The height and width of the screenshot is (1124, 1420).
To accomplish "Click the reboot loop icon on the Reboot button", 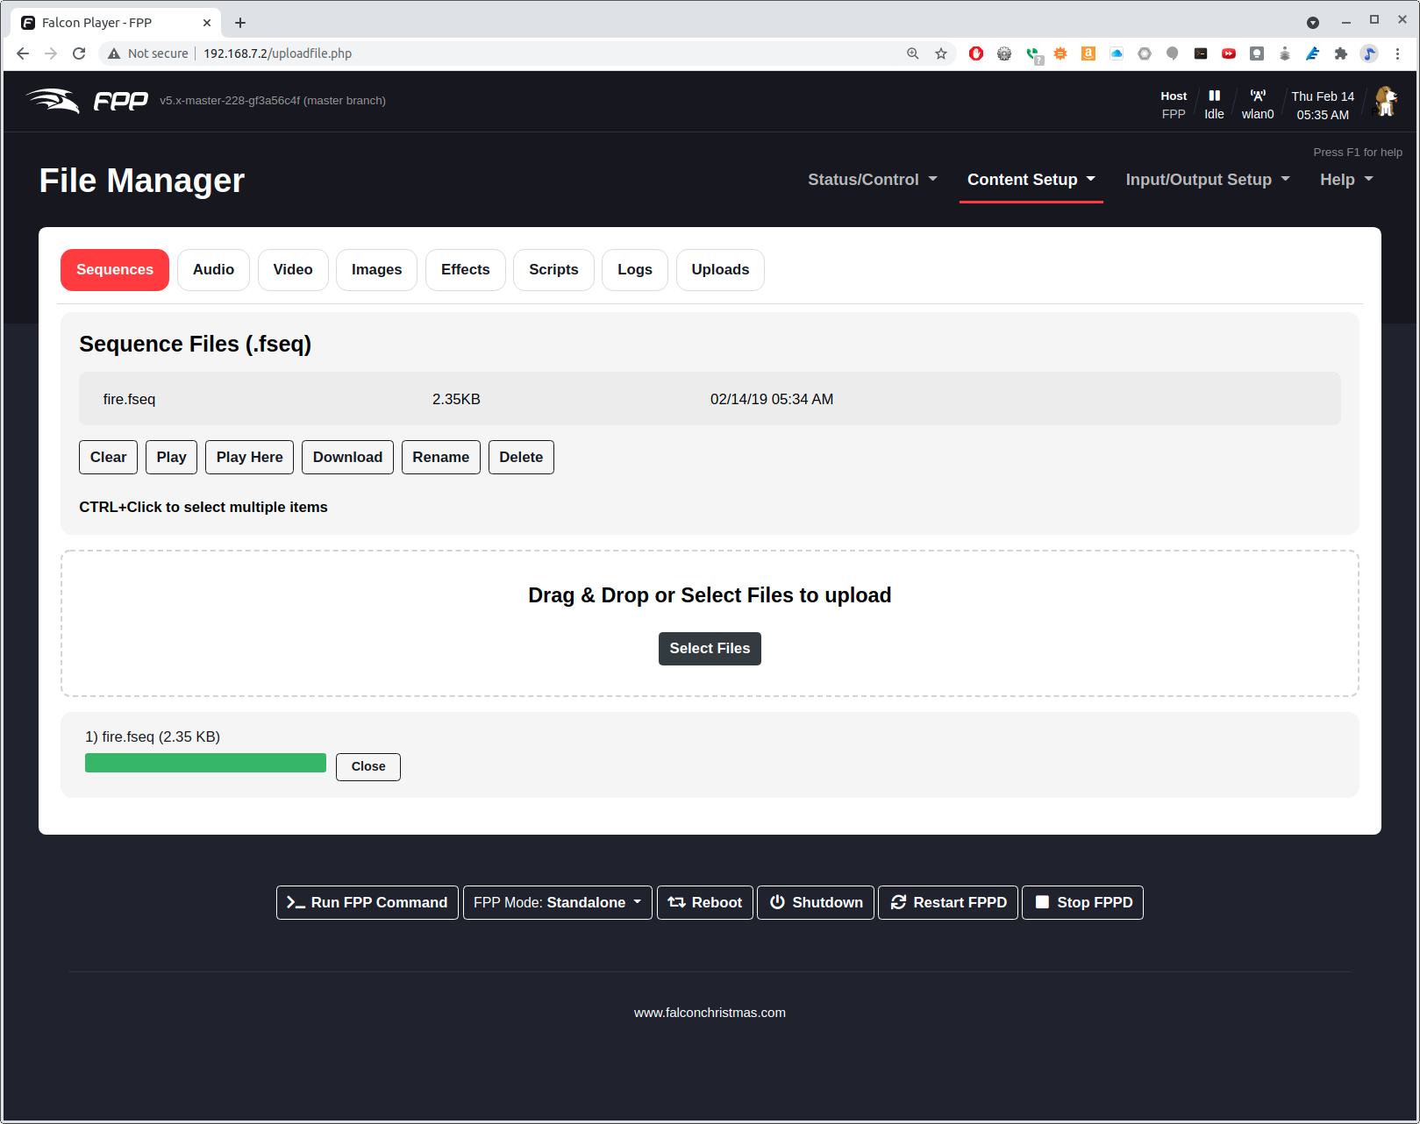I will click(x=677, y=902).
